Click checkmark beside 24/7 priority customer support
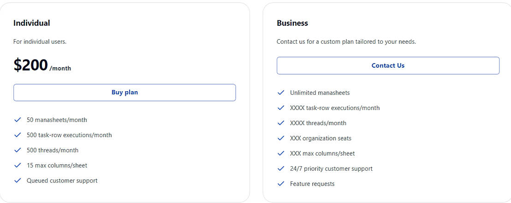 click(x=281, y=168)
